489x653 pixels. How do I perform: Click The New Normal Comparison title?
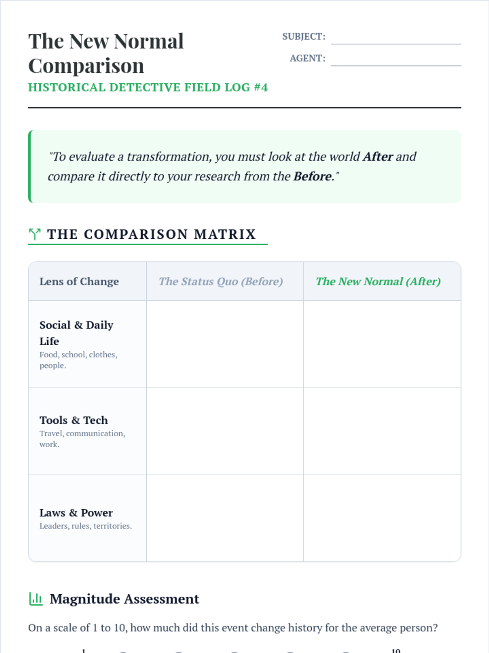click(x=106, y=53)
